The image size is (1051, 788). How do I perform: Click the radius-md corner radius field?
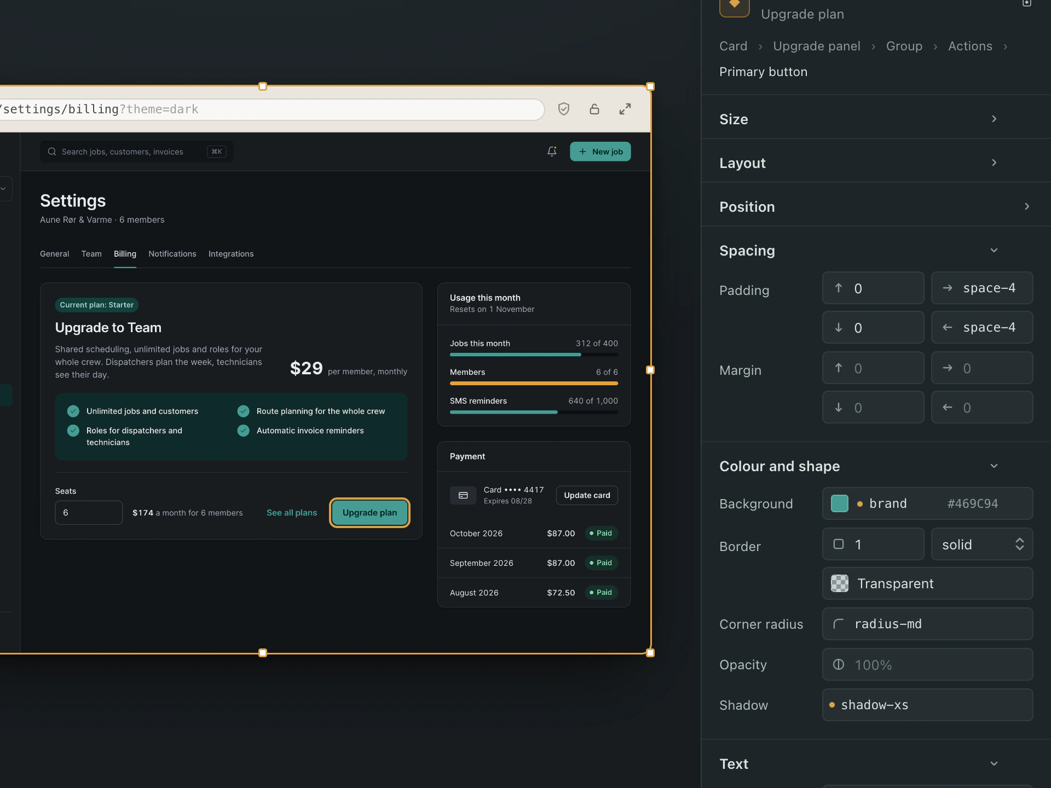pos(927,624)
